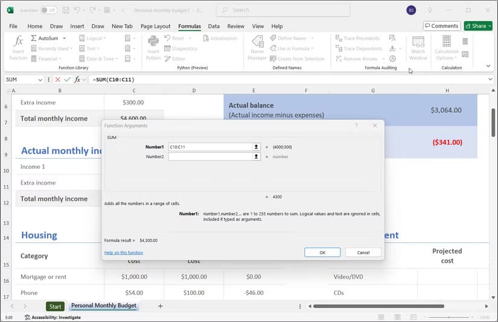Cancel formula entry with the X icon

(x=57, y=80)
